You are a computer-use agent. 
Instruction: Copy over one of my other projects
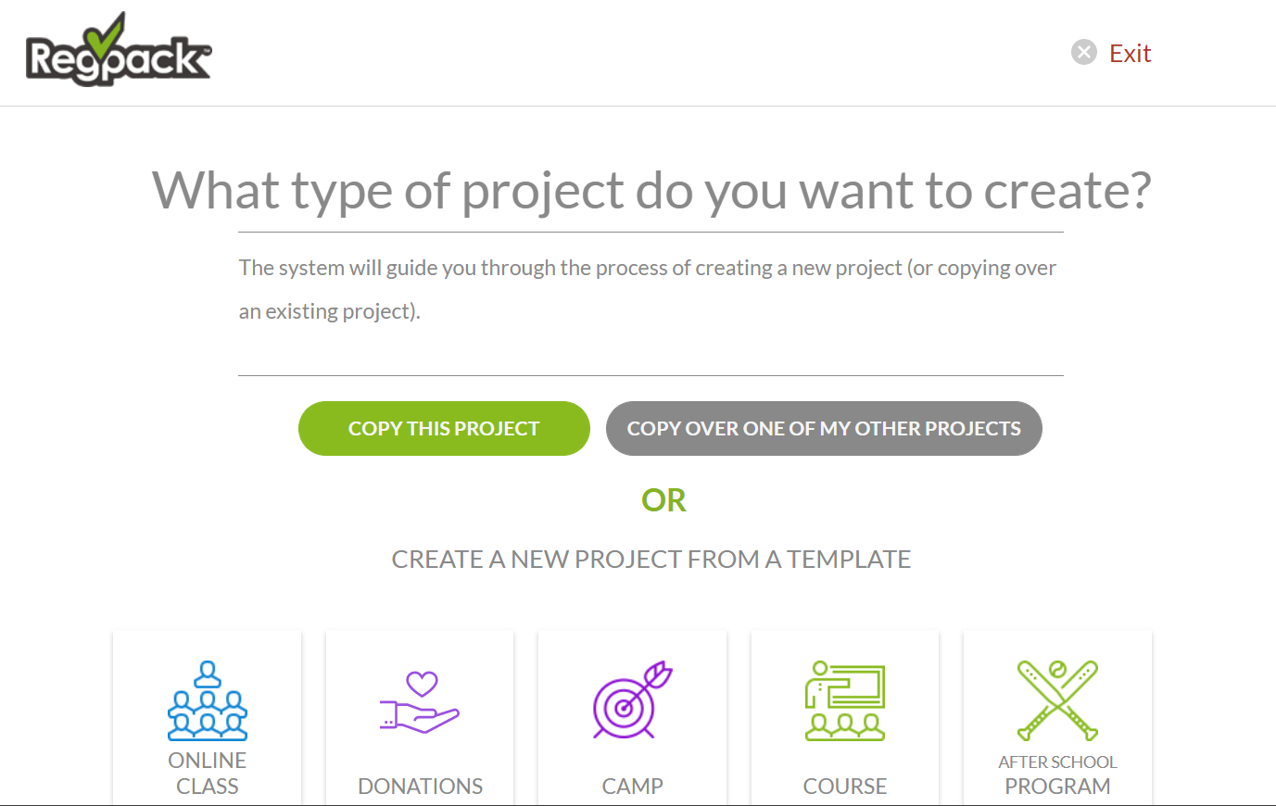point(824,428)
